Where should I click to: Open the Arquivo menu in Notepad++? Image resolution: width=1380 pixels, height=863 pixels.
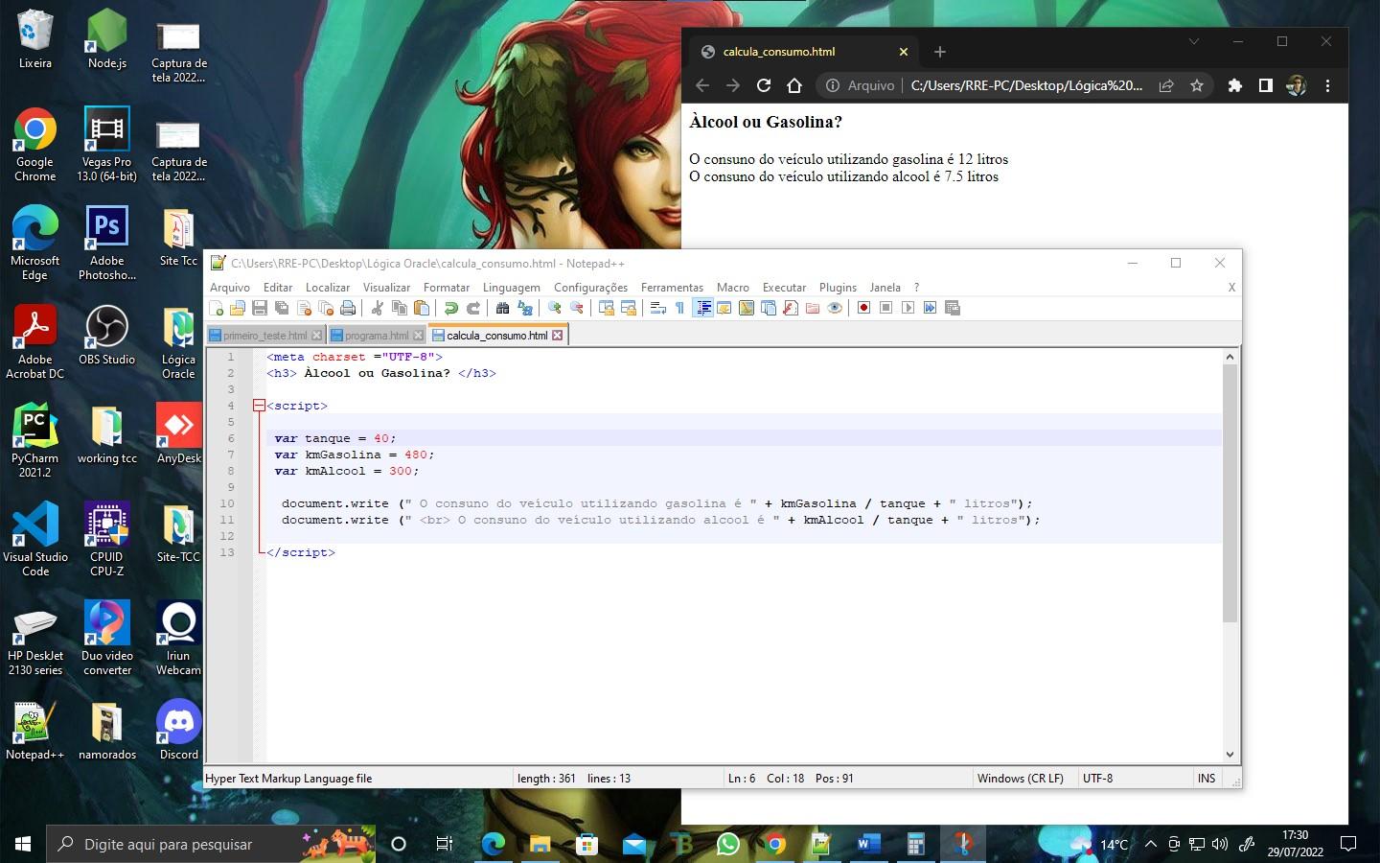pos(230,288)
